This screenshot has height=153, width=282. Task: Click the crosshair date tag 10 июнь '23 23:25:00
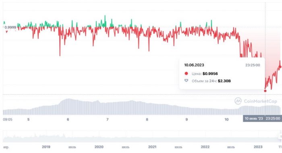click(262, 118)
